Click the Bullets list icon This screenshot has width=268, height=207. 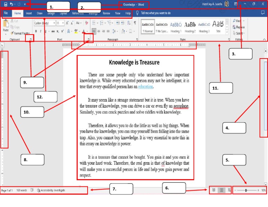[x=94, y=23]
